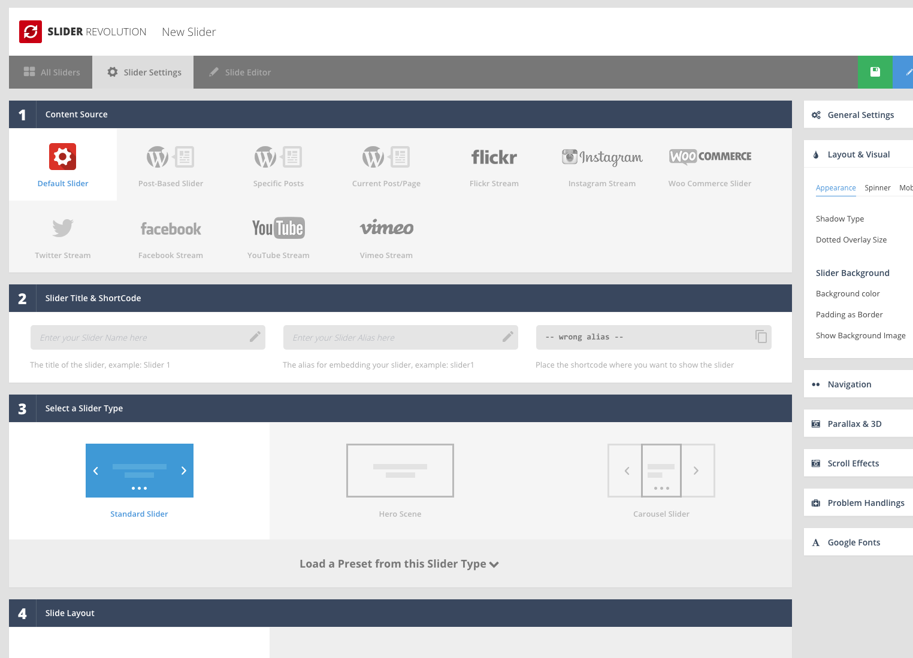Expand the Navigation settings panel
The width and height of the screenshot is (913, 658).
[x=858, y=384]
